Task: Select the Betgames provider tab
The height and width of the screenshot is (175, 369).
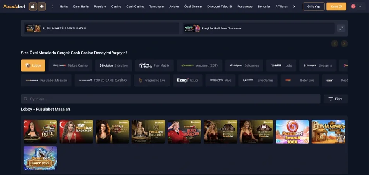Action: click(x=244, y=65)
